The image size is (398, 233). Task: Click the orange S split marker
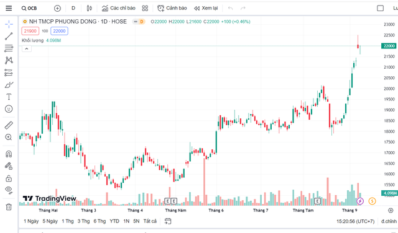pyautogui.click(x=372, y=201)
